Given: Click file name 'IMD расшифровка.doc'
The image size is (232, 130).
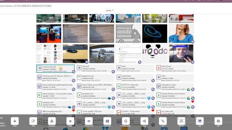Looking at the screenshot, I should [x=52, y=112].
